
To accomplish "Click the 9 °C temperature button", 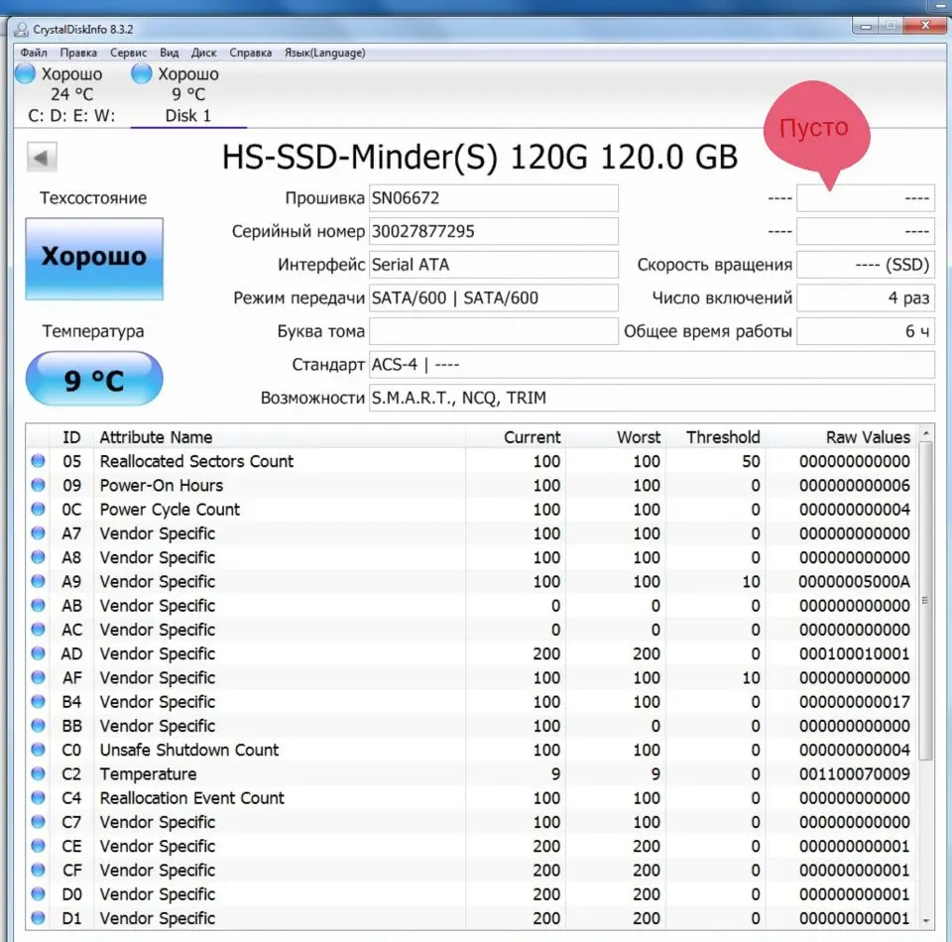I will click(94, 381).
